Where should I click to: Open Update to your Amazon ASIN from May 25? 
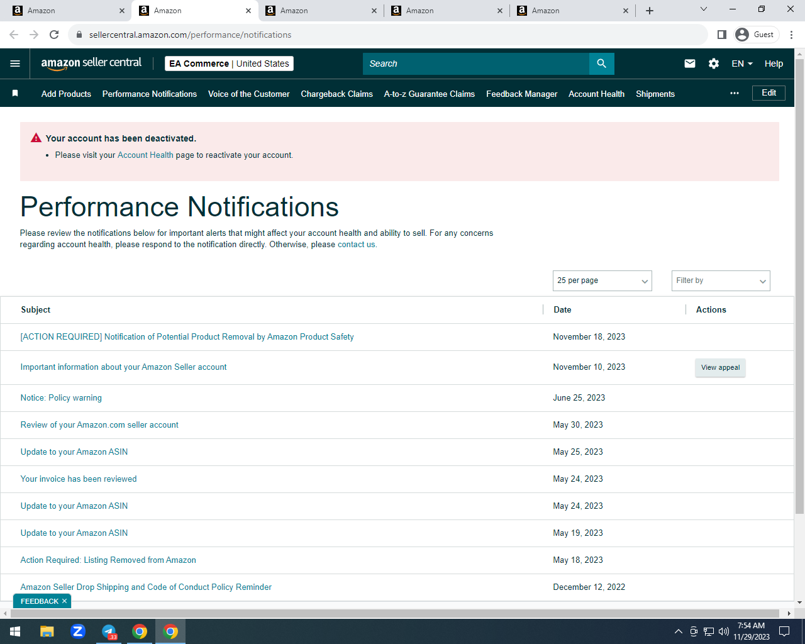coord(74,452)
